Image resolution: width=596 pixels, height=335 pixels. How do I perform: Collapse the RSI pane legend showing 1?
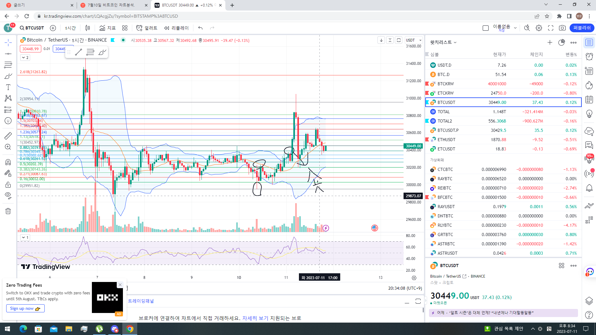point(25,238)
